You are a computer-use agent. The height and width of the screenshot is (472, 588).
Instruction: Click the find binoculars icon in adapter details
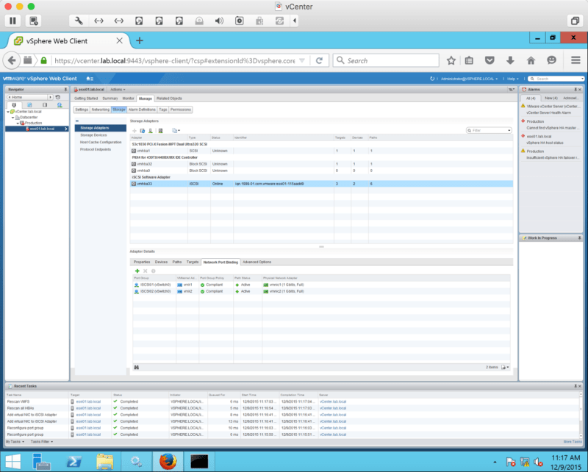(x=137, y=367)
